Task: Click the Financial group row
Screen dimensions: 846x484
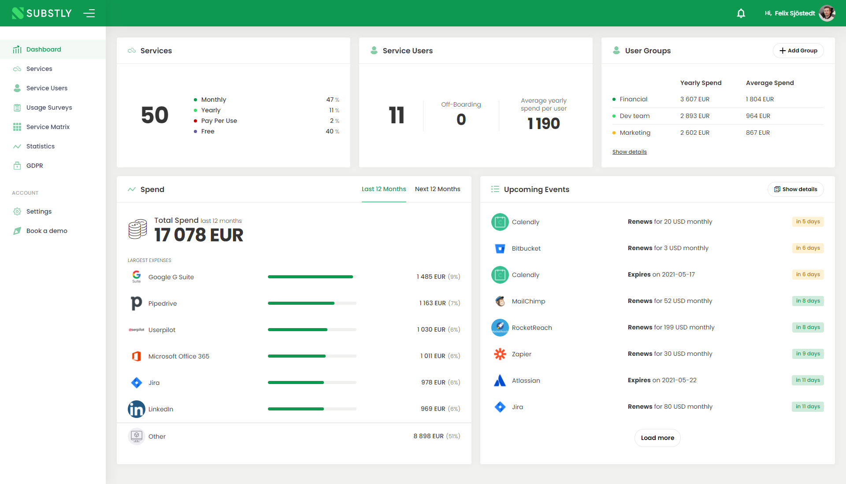Action: [x=718, y=99]
